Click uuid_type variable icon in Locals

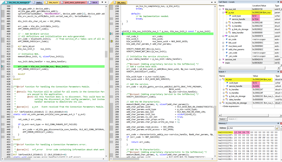[230, 16]
